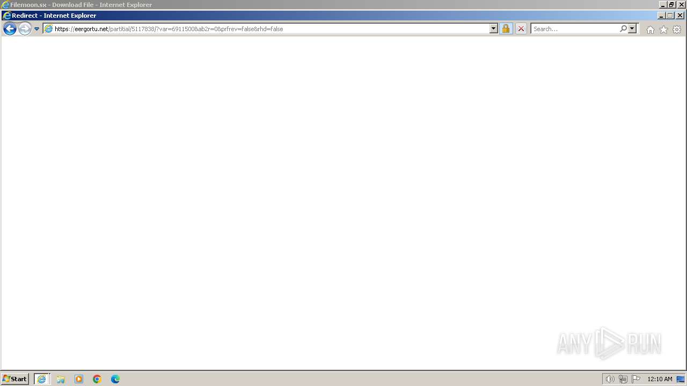Open the network tray icon
The image size is (687, 386).
623,379
